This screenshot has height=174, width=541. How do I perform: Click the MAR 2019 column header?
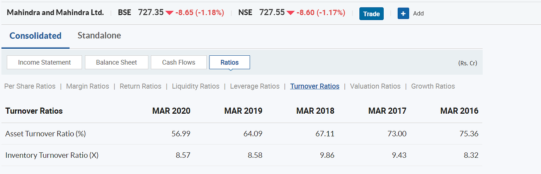click(x=243, y=111)
